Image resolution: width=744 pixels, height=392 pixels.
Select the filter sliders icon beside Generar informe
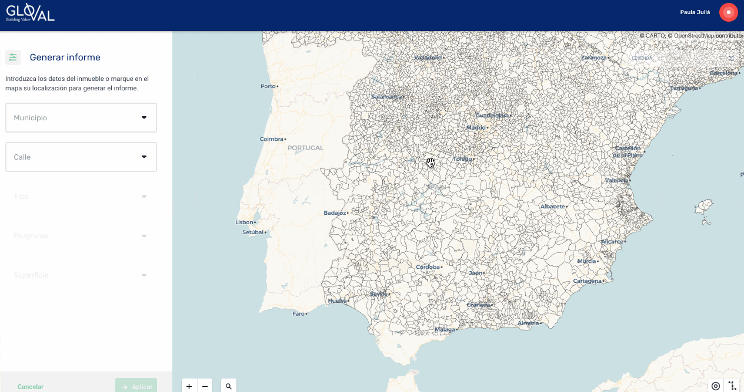(x=13, y=57)
